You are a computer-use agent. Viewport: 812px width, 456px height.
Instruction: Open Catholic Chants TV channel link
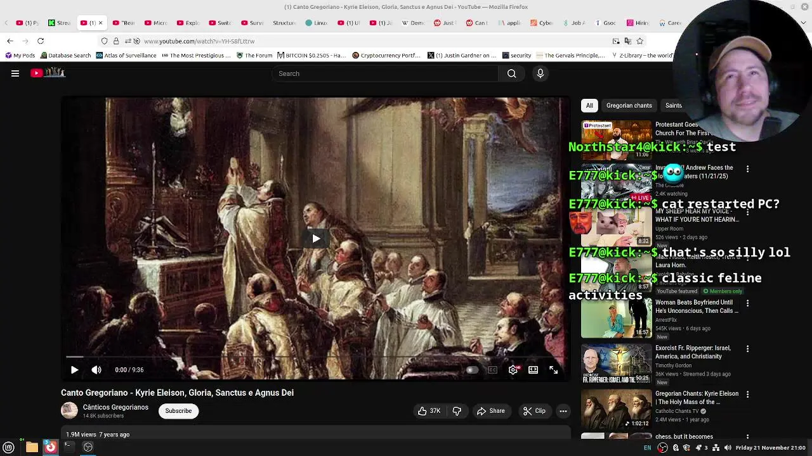pyautogui.click(x=677, y=411)
